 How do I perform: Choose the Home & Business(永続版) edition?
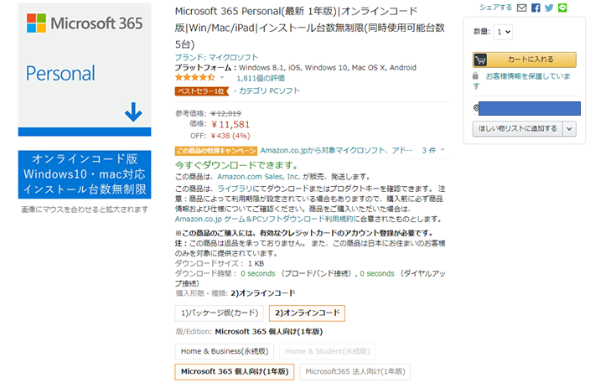(x=225, y=351)
